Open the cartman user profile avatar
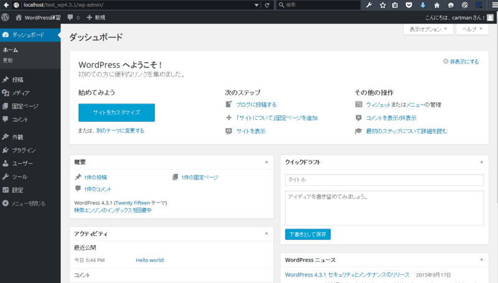Image resolution: width=498 pixels, height=283 pixels. pos(491,17)
